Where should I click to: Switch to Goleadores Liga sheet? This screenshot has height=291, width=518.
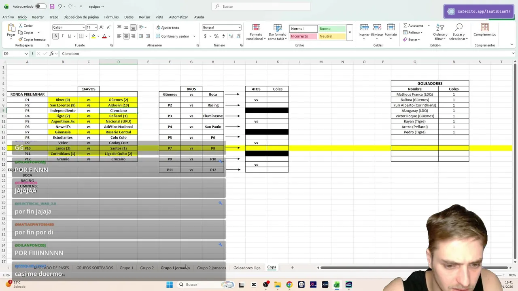pos(247,268)
